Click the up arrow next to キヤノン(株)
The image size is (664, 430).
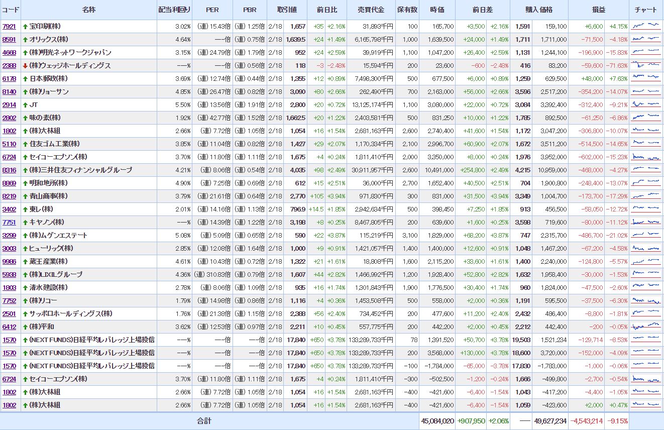(25, 222)
